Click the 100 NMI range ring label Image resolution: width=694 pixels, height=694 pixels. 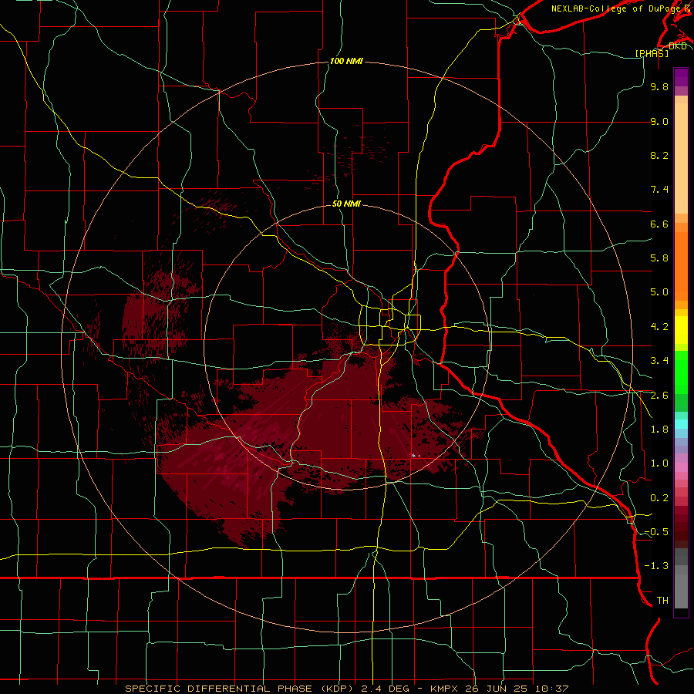pos(346,61)
